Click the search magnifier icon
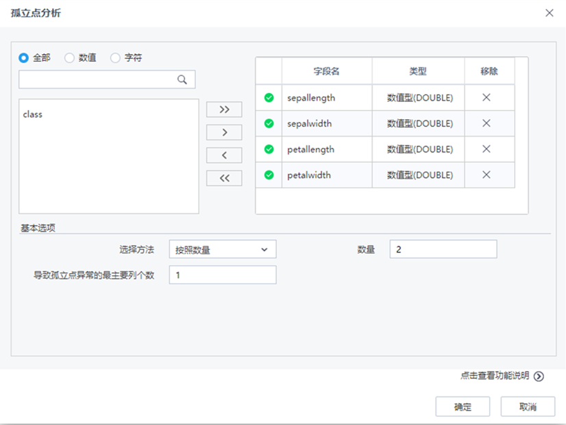Image resolution: width=566 pixels, height=425 pixels. [182, 79]
